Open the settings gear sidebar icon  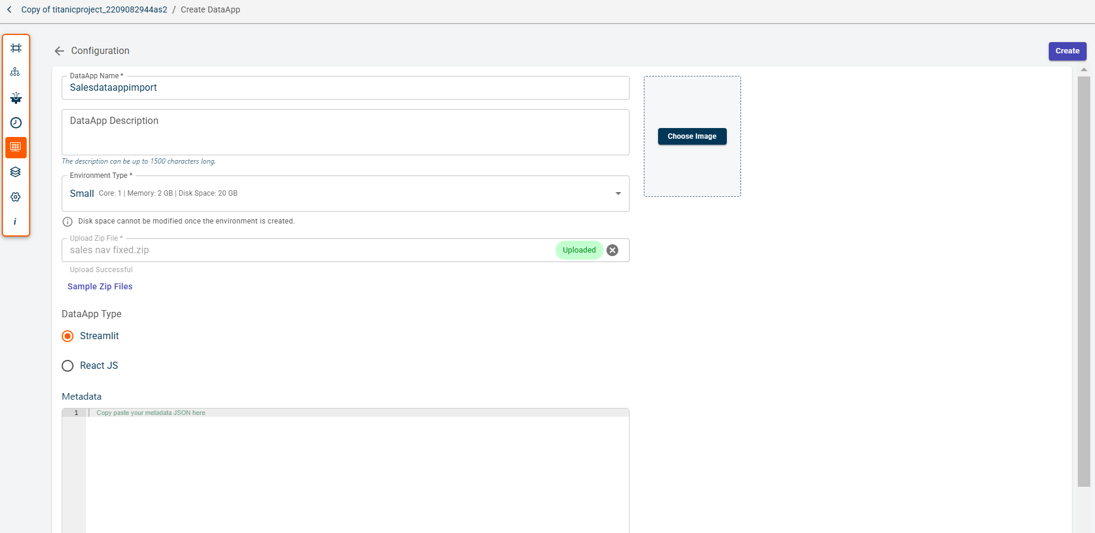pyautogui.click(x=16, y=197)
